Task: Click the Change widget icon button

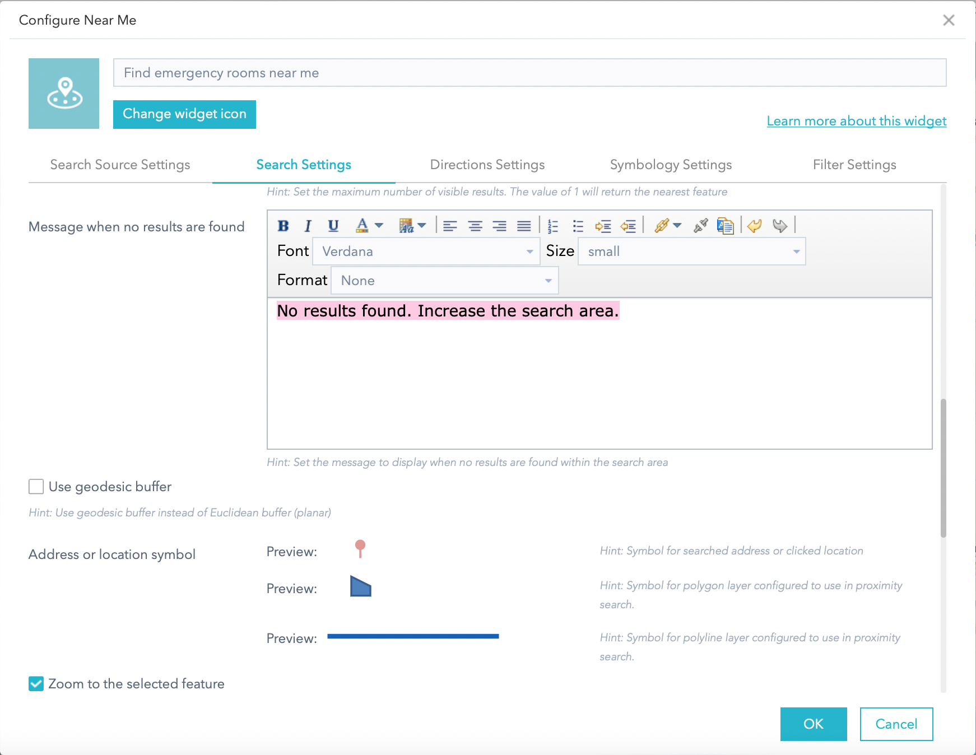Action: [184, 114]
